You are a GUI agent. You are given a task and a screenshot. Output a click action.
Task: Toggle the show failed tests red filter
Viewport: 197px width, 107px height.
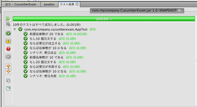point(8,49)
